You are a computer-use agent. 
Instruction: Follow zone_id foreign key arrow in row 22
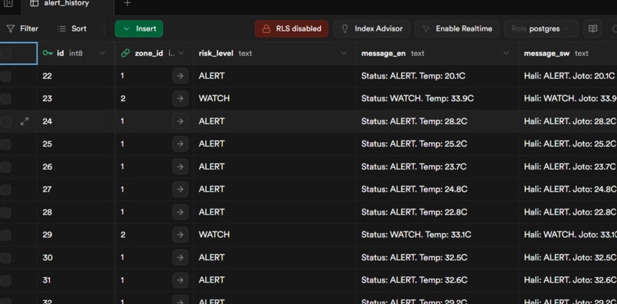(x=180, y=76)
